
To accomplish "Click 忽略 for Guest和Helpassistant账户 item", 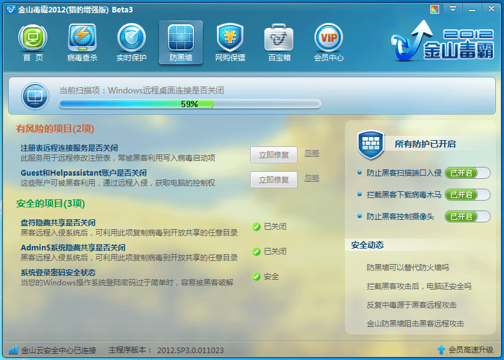I will pos(312,178).
